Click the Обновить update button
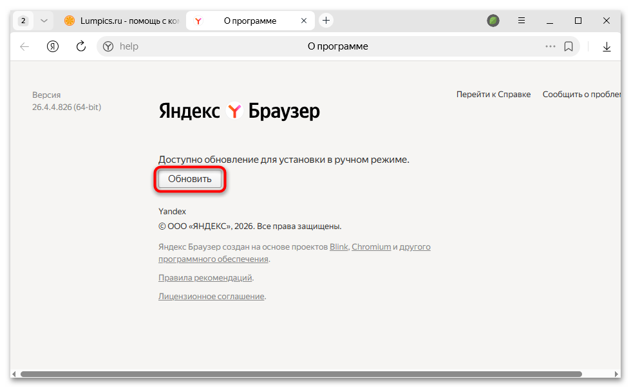Screen dimensions: 631x388 pos(189,179)
